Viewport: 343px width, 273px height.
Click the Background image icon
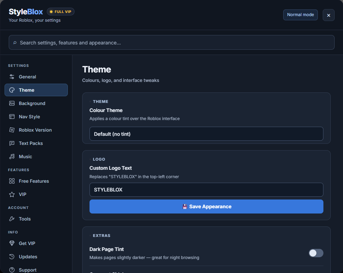tap(12, 103)
